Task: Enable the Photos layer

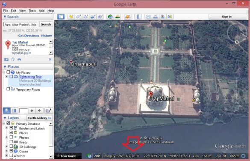Action: coord(11,137)
